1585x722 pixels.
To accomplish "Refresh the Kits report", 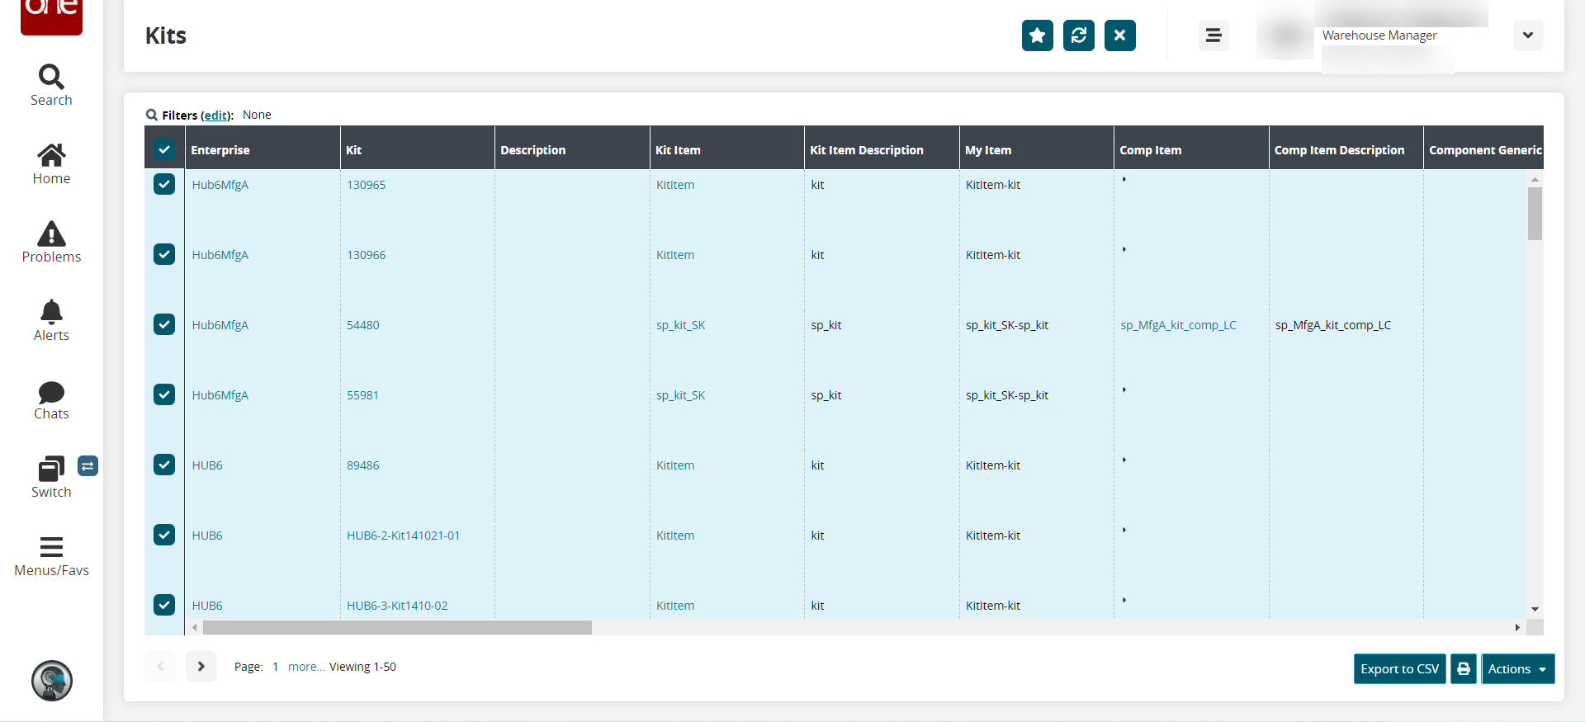I will pos(1078,35).
